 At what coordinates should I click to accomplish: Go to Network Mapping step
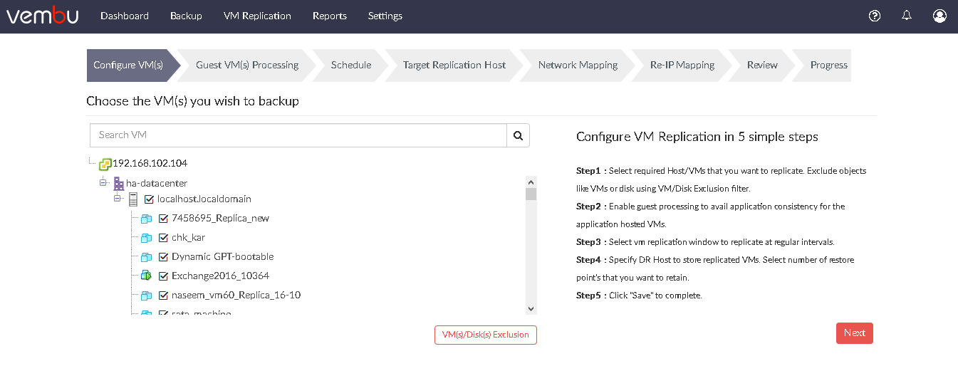click(578, 65)
